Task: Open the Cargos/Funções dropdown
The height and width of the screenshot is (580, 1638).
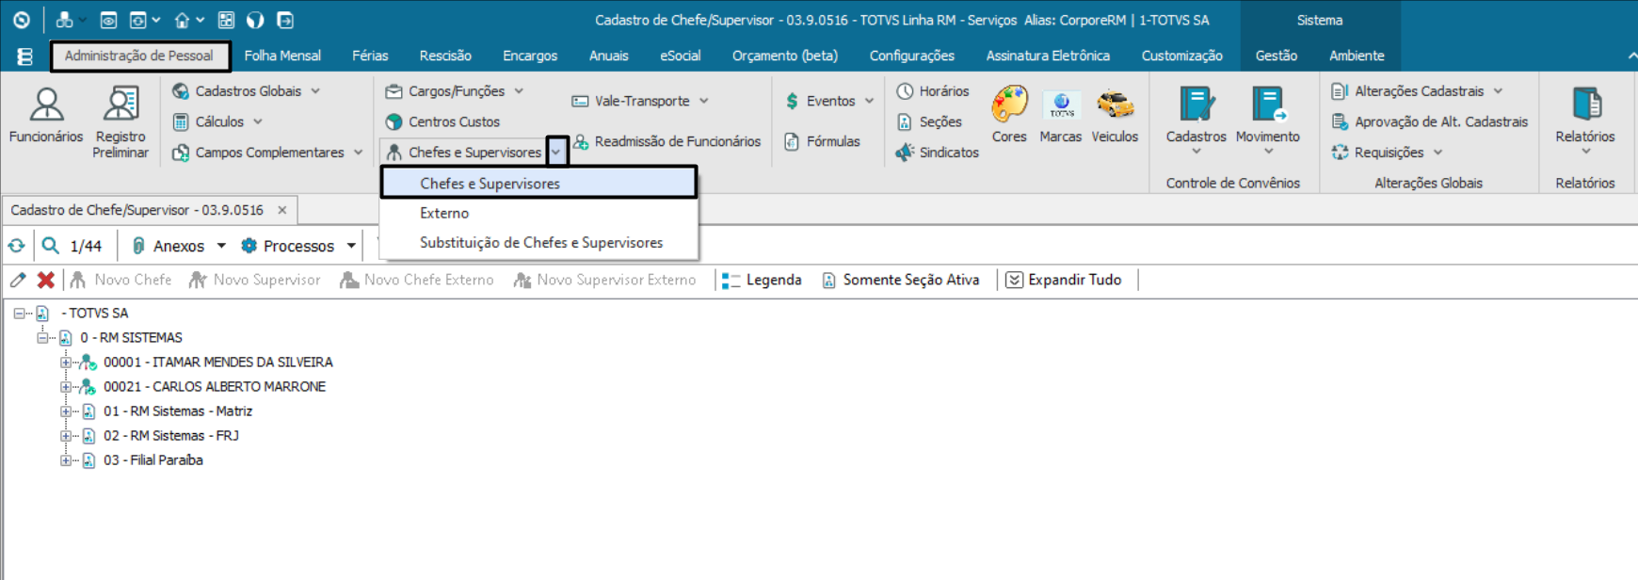Action: click(520, 91)
